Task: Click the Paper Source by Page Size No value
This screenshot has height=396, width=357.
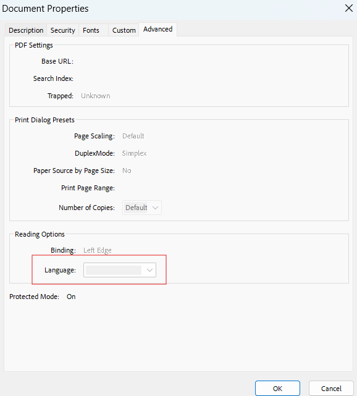Action: 127,171
